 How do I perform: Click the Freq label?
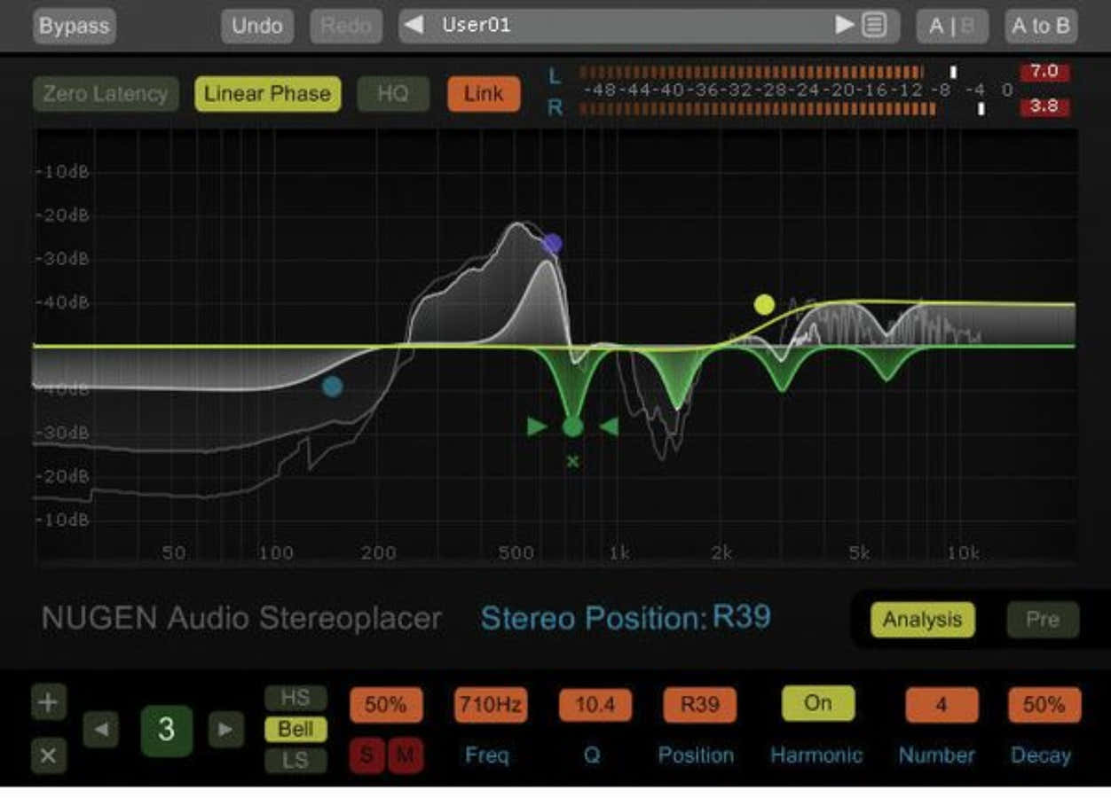[x=487, y=755]
